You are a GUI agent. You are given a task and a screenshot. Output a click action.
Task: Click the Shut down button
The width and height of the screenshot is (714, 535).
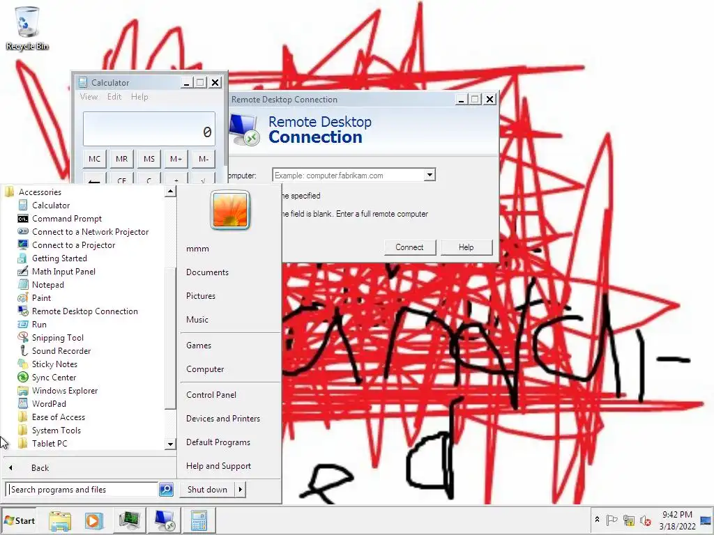(207, 490)
